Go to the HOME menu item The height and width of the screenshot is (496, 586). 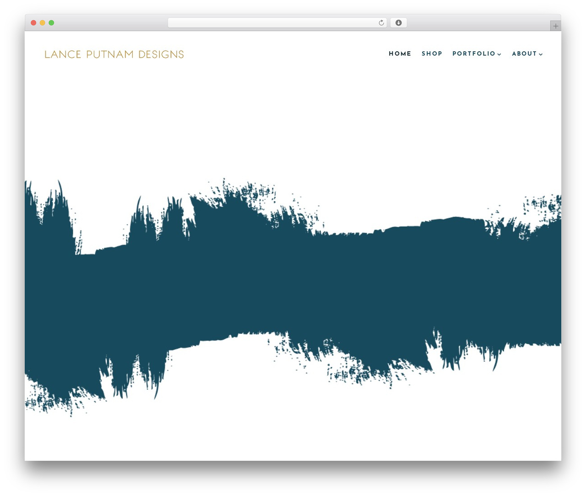tap(400, 54)
